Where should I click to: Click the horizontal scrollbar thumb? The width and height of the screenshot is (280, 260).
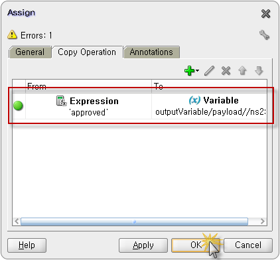pos(134,222)
